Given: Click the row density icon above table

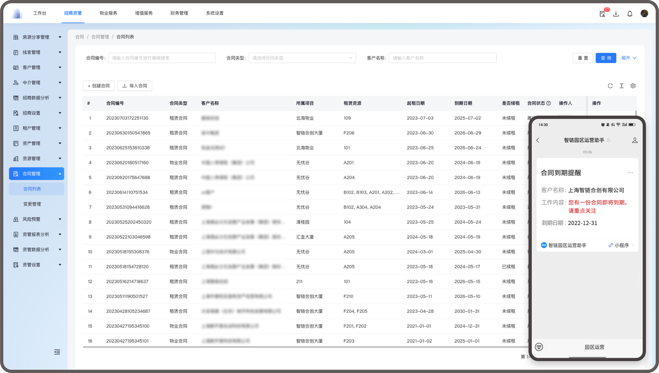Looking at the screenshot, I should tap(621, 86).
